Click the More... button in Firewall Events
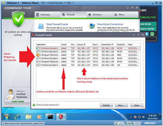 [121, 105]
